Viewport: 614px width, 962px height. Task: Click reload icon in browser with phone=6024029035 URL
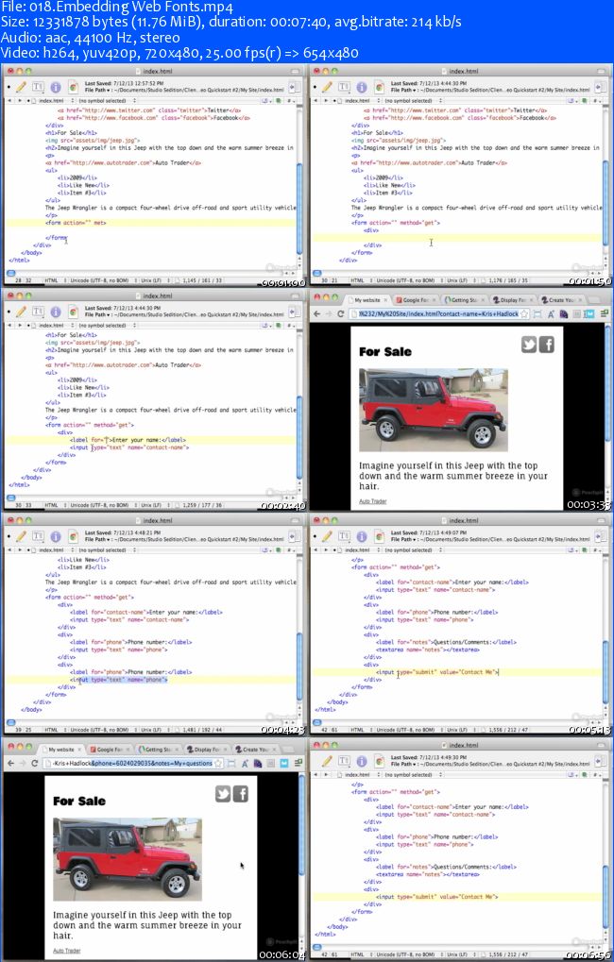[34, 763]
